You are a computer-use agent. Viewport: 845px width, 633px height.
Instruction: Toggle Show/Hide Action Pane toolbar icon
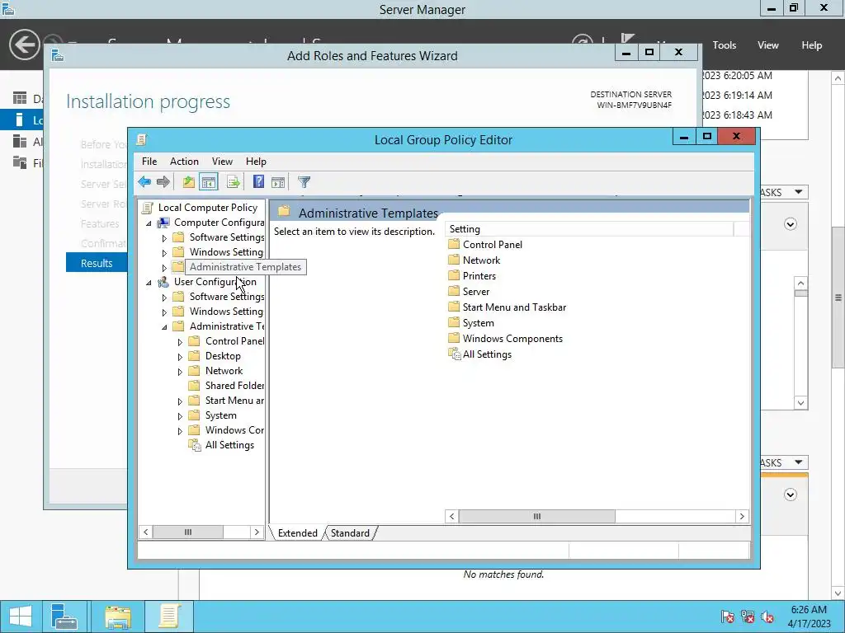click(x=278, y=182)
